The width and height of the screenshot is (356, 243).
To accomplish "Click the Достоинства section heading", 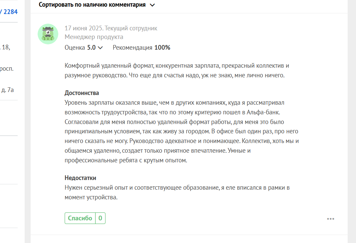I will point(82,93).
